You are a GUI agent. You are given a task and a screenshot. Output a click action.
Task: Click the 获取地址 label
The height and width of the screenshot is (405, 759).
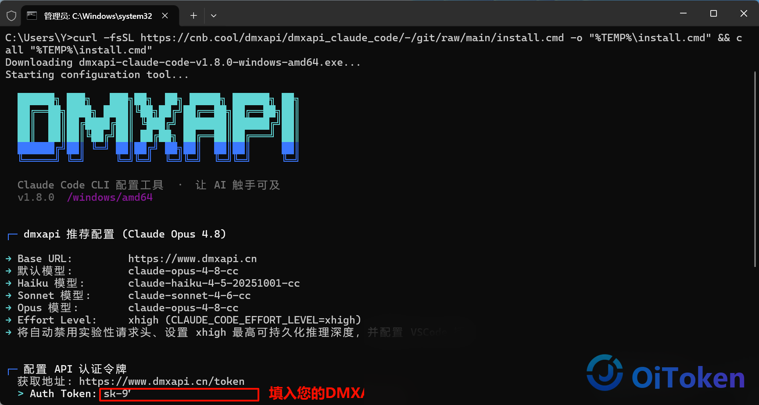pyautogui.click(x=44, y=381)
